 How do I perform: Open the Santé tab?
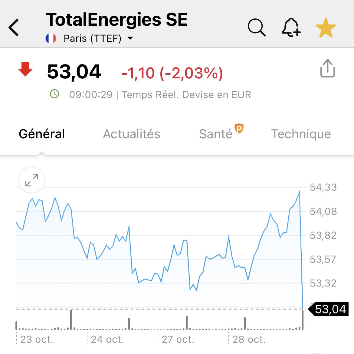(x=215, y=134)
